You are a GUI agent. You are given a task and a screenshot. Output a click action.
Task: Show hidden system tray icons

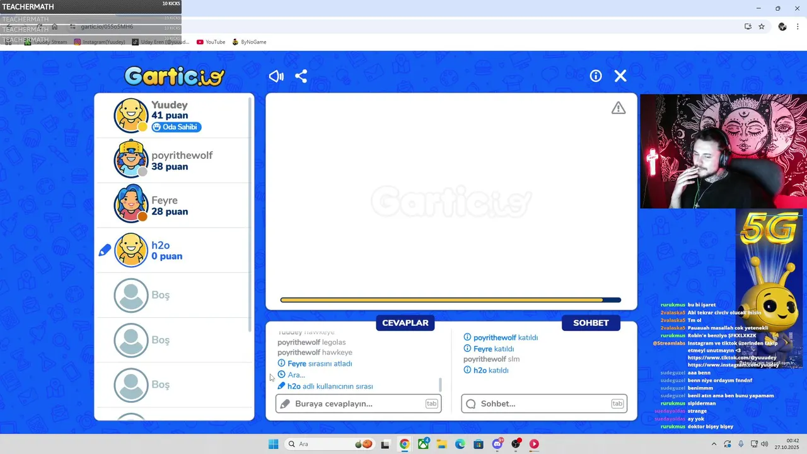[x=714, y=444]
